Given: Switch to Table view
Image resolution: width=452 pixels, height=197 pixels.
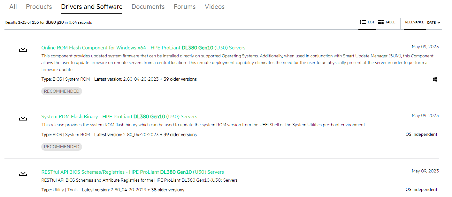Looking at the screenshot, I should coord(387,22).
